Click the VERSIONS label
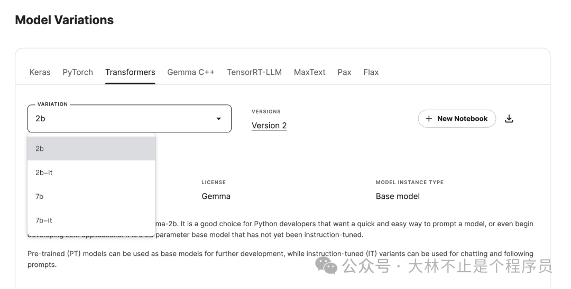The image size is (571, 289). (266, 111)
